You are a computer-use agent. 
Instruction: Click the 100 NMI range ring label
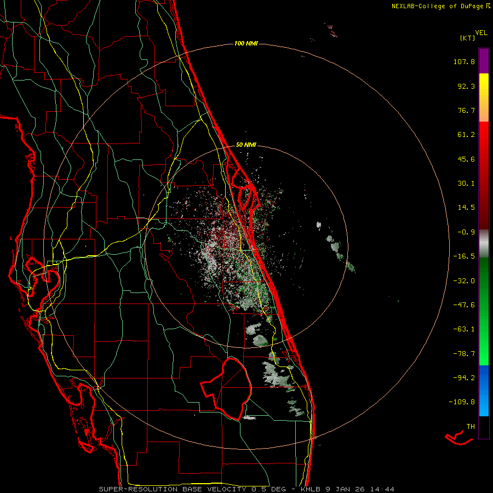coord(246,43)
